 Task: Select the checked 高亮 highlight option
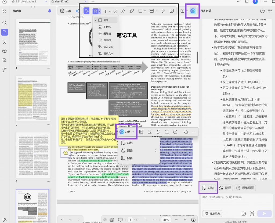(x=106, y=20)
